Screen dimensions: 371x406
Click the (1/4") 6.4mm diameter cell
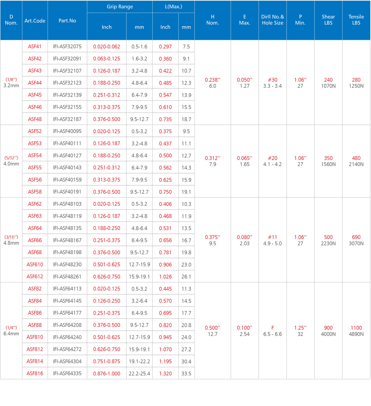pos(11,331)
